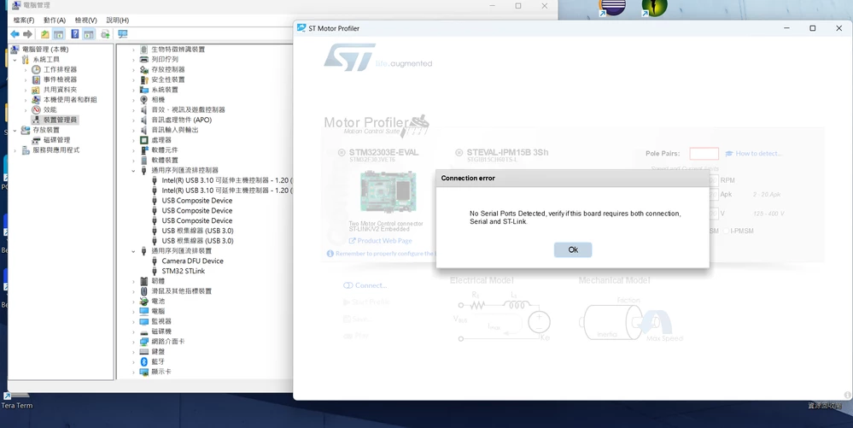The width and height of the screenshot is (853, 428).
Task: Open the Eclipse striped-circle desktop shortcut
Action: pos(612,8)
